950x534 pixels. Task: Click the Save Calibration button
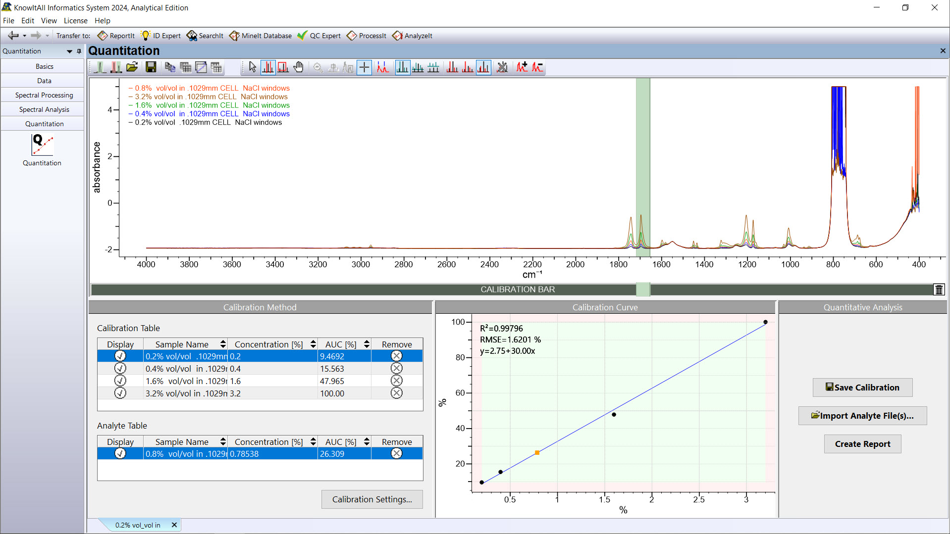[x=862, y=388]
